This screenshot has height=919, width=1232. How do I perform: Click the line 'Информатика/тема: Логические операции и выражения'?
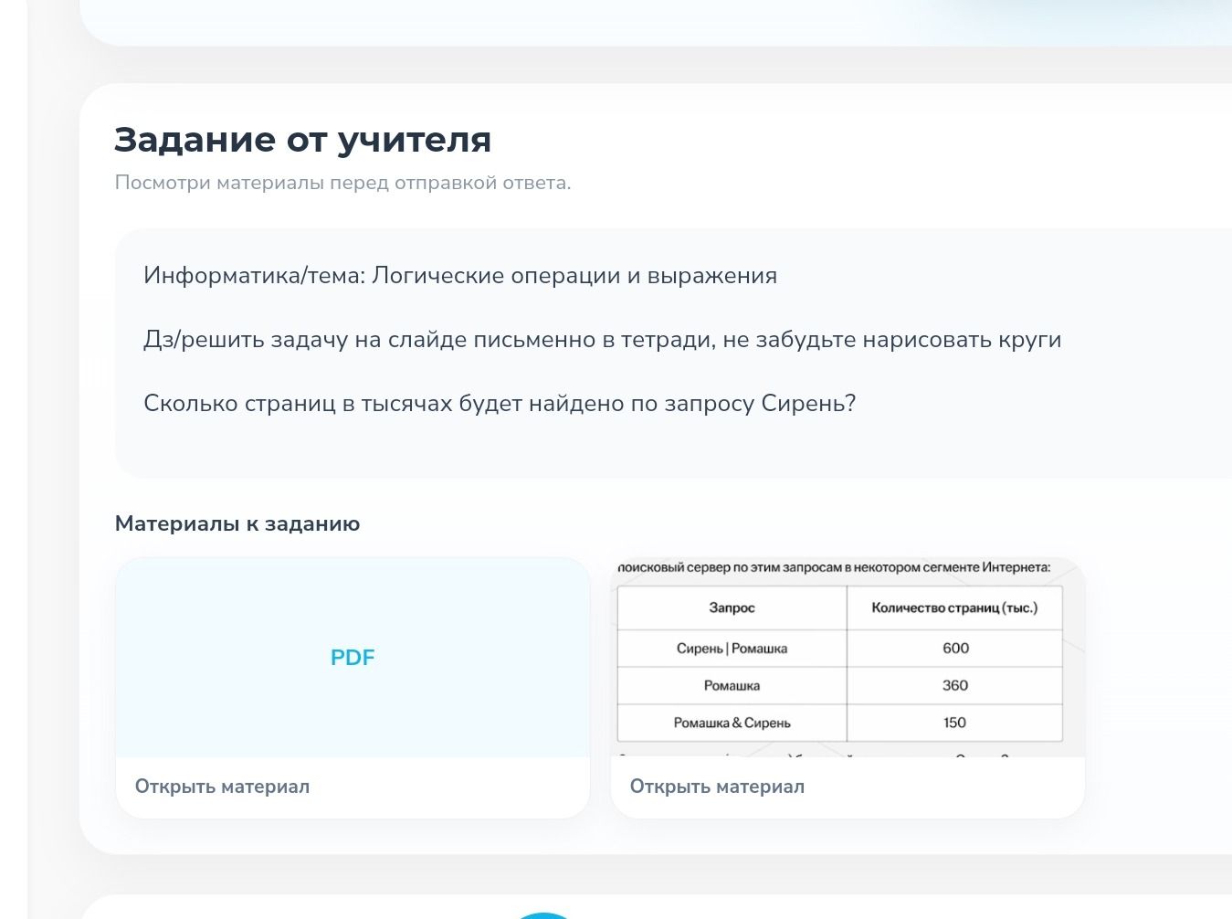[460, 276]
